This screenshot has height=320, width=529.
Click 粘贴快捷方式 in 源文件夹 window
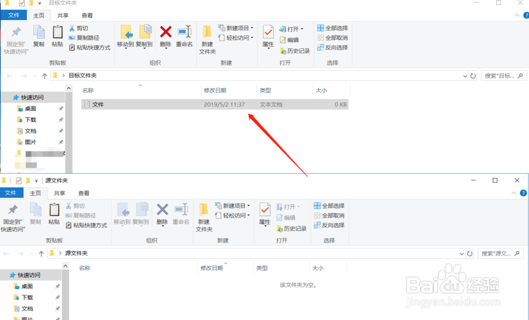coord(86,225)
